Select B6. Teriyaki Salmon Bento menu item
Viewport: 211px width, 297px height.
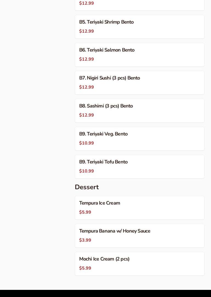[107, 50]
